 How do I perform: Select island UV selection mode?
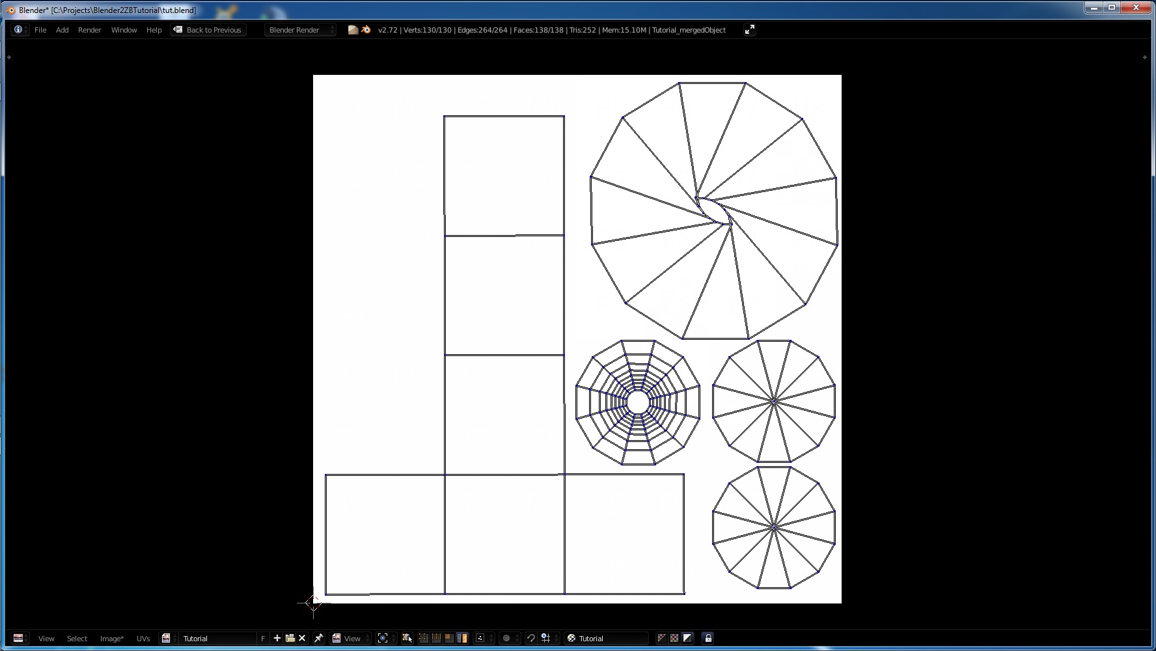pos(462,638)
